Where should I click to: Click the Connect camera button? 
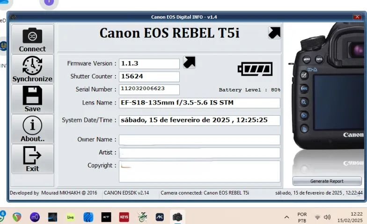[32, 39]
